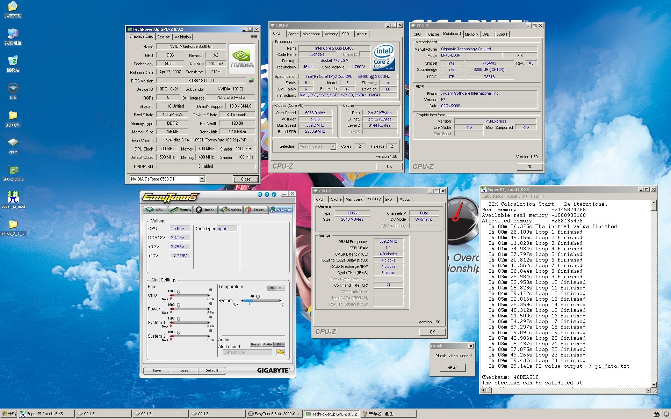This screenshot has height=419, width=671.
Task: Click the Super PI title bar icon
Action: [x=484, y=190]
